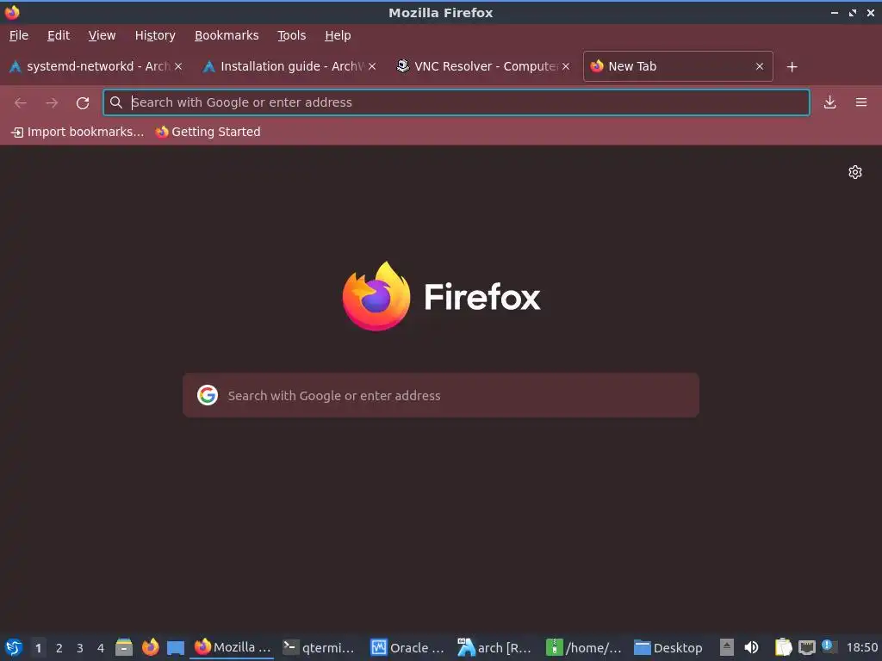Open the Firefox hamburger application menu
Viewport: 882px width, 661px height.
(x=860, y=102)
